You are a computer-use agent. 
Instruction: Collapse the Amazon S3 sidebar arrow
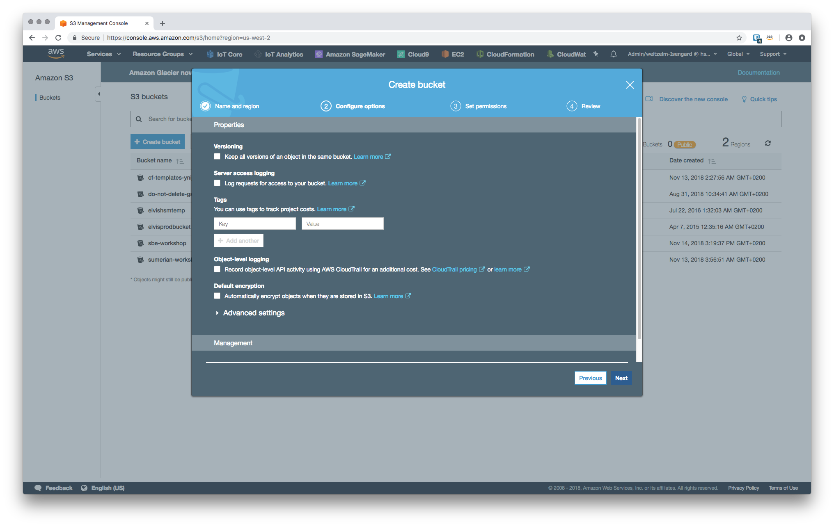click(99, 94)
